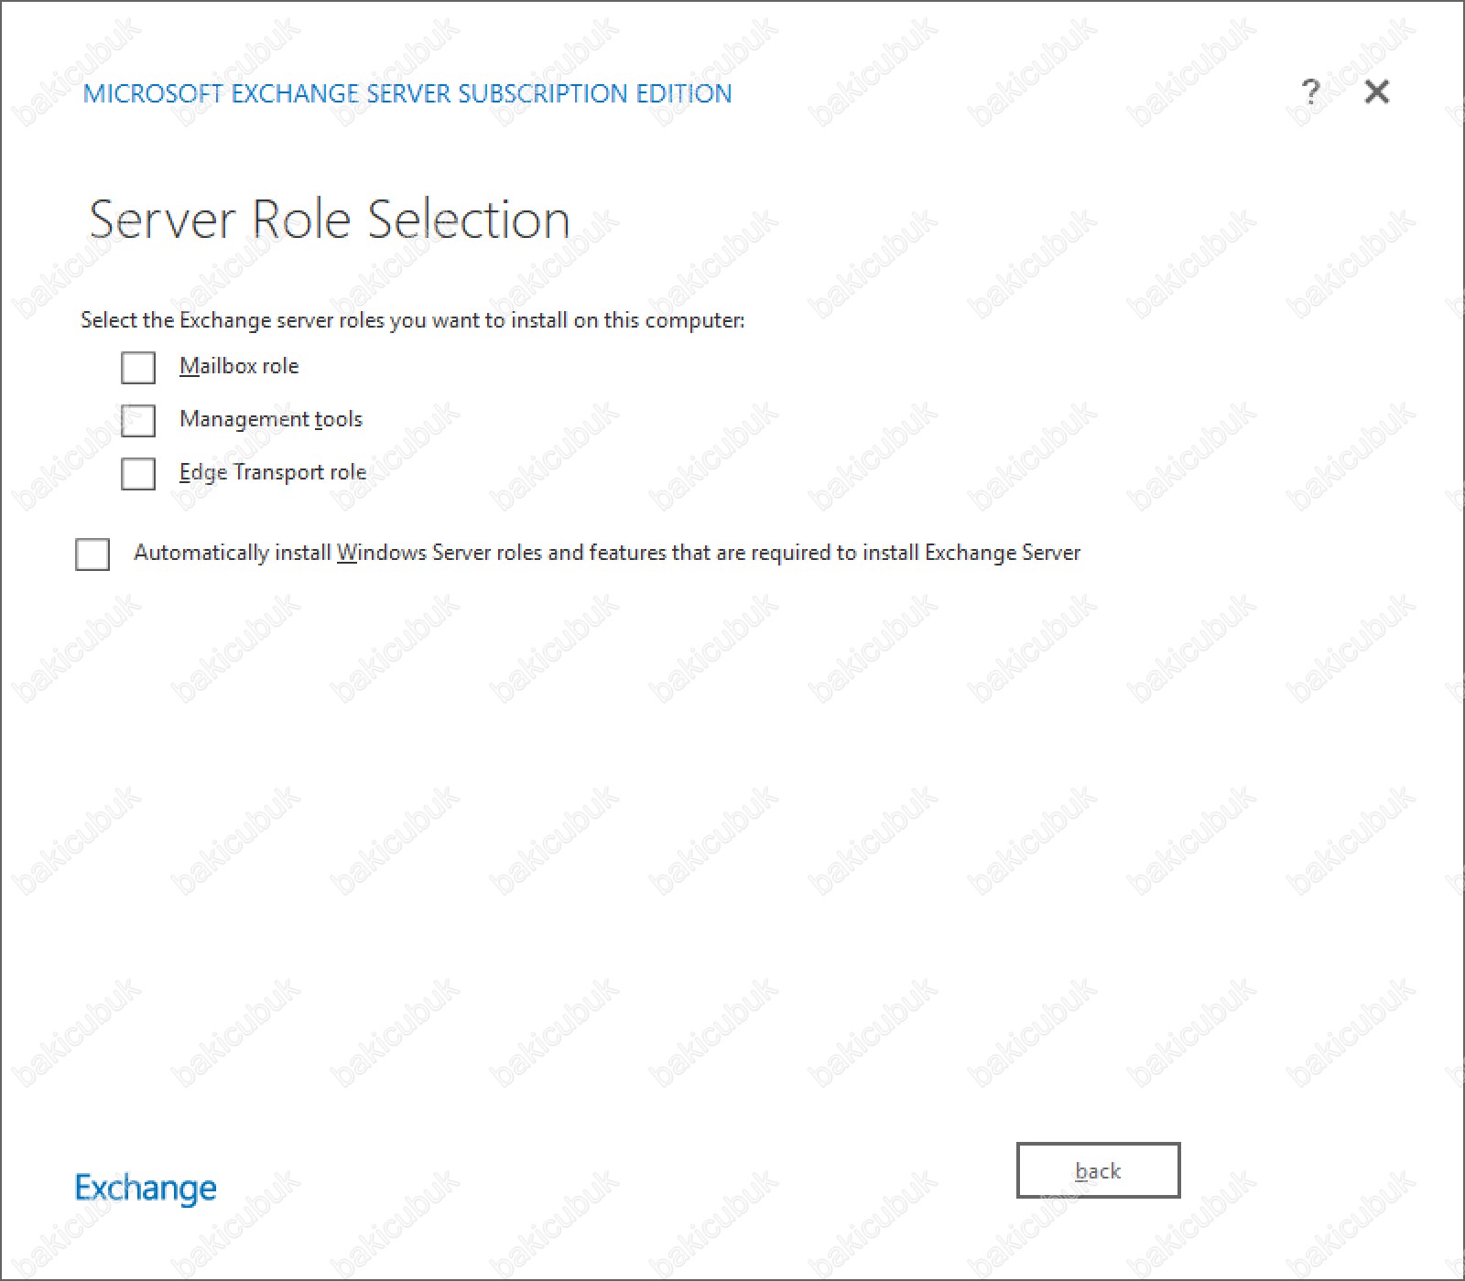
Task: Click the "Edge Transport role" label
Action: 273,472
